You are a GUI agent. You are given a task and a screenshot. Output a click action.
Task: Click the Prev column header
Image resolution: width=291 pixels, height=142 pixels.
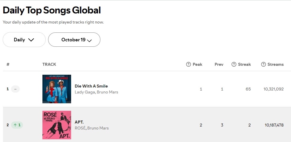(x=219, y=64)
